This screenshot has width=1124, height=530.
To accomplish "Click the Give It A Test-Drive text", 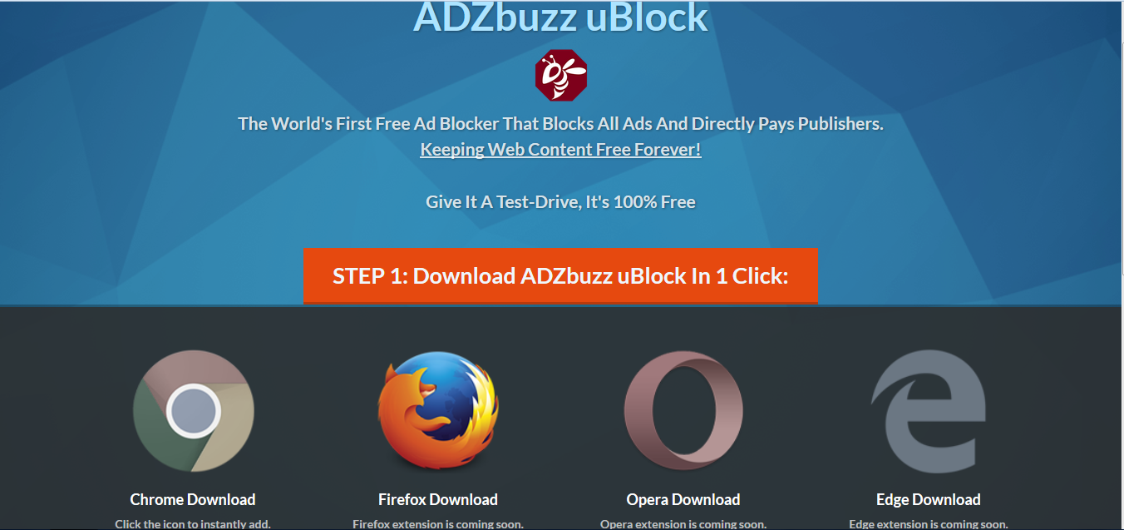I will click(x=560, y=202).
